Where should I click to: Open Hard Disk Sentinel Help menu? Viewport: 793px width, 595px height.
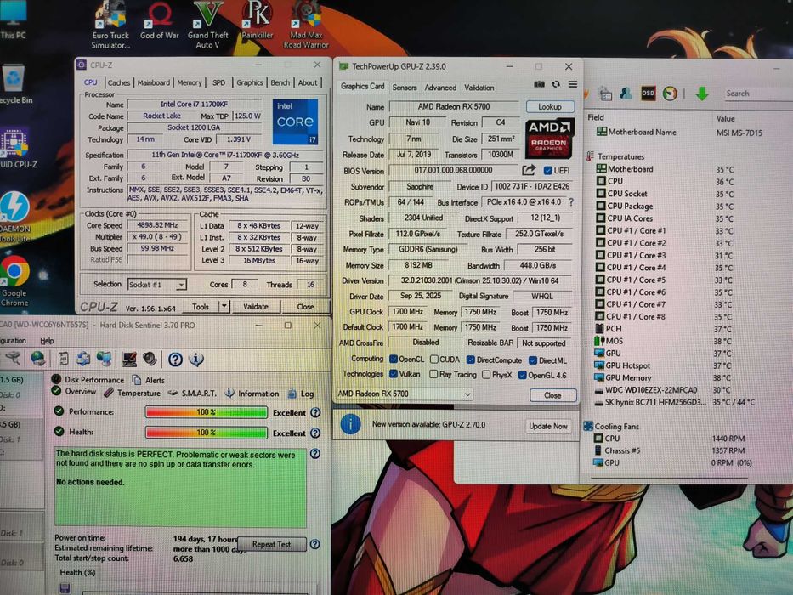coord(47,341)
